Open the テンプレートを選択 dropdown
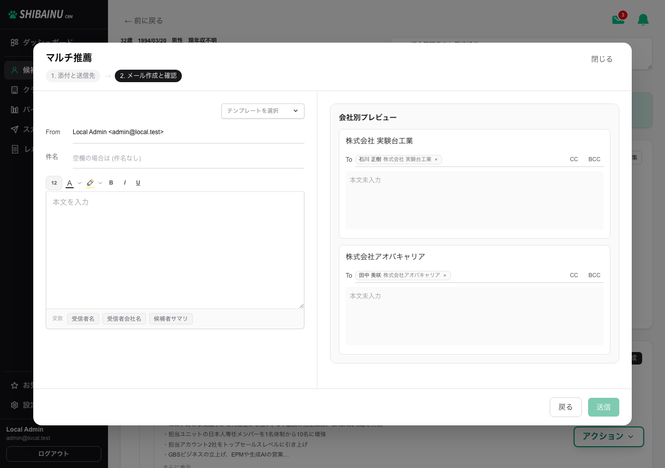Screen dimensions: 665x468 click(263, 111)
